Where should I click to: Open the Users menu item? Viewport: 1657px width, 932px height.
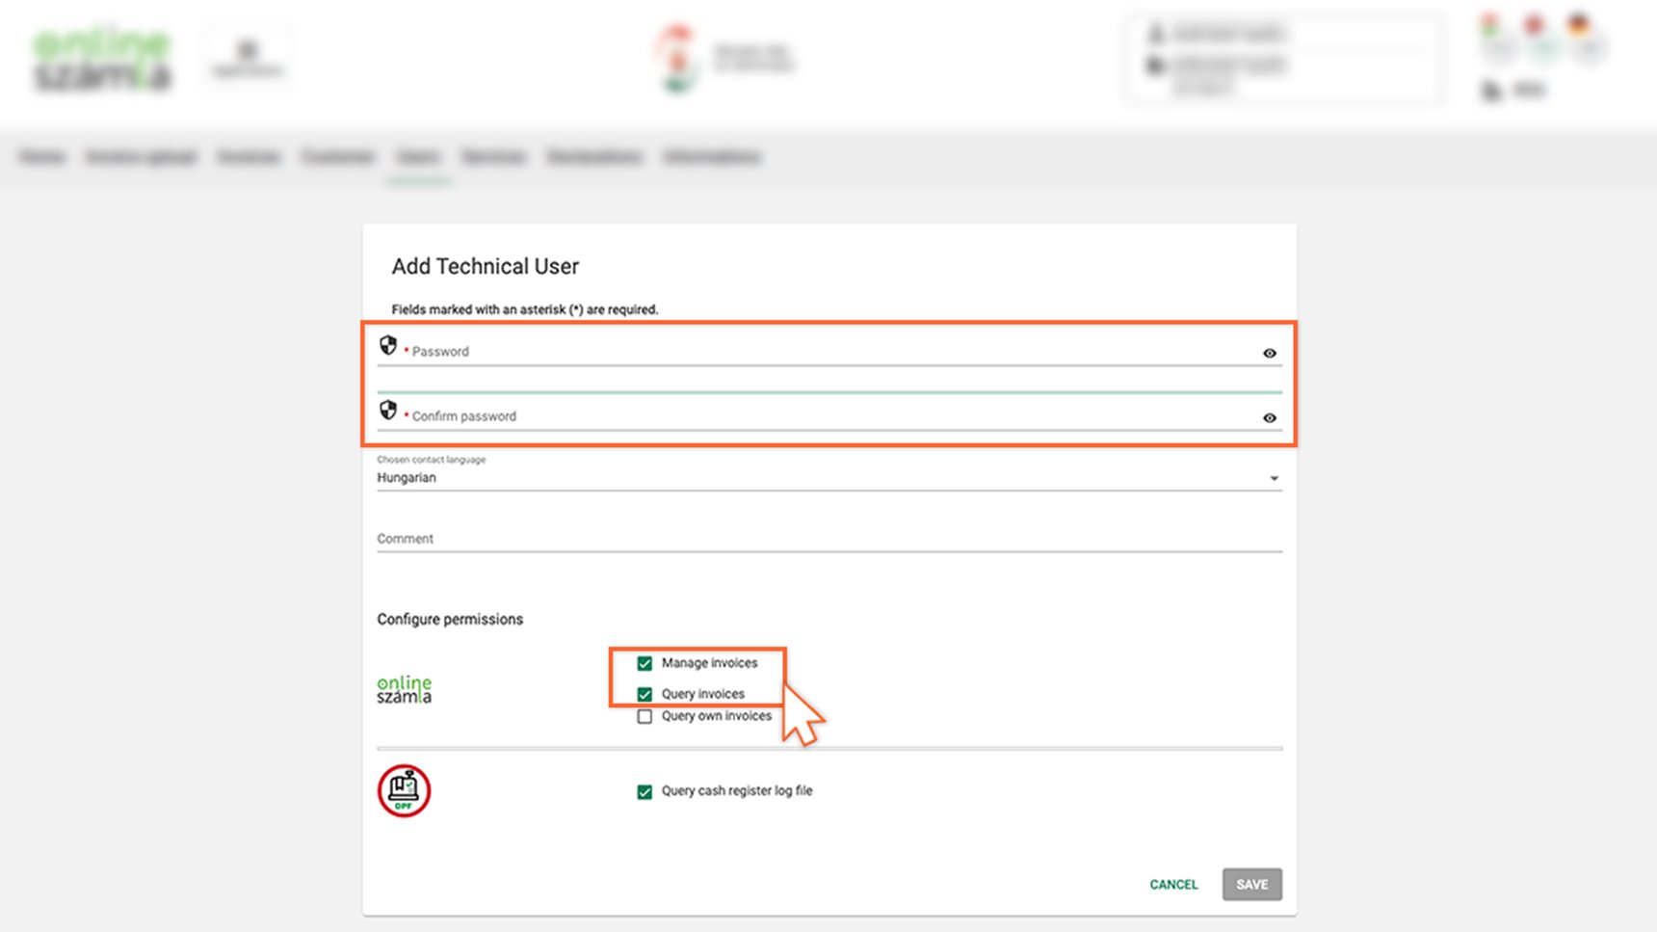click(x=418, y=156)
